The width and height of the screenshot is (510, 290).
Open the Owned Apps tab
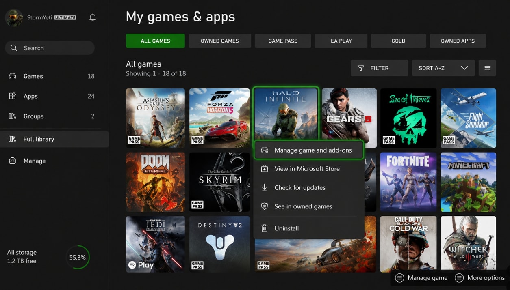point(458,41)
